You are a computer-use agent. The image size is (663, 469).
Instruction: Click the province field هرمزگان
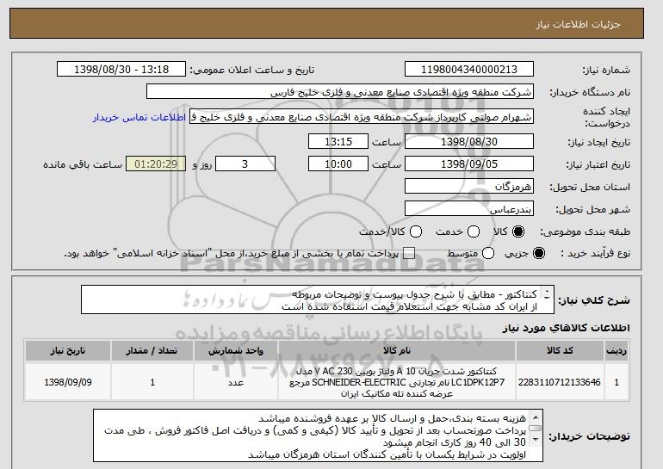point(469,187)
